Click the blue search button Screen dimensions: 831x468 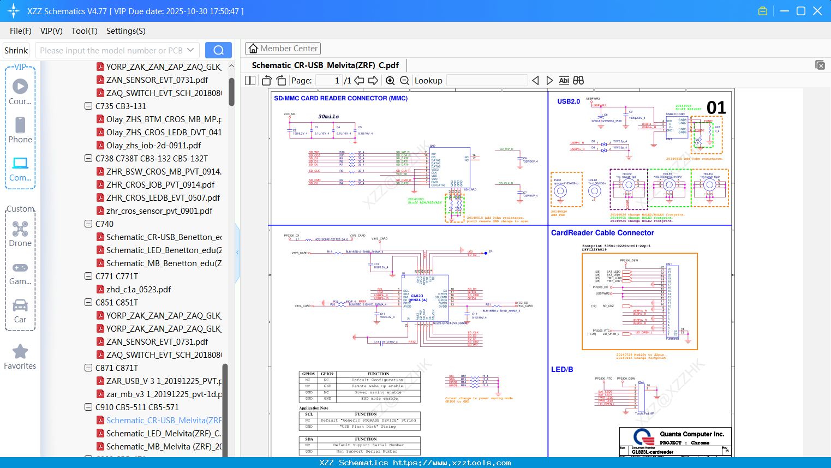point(218,50)
